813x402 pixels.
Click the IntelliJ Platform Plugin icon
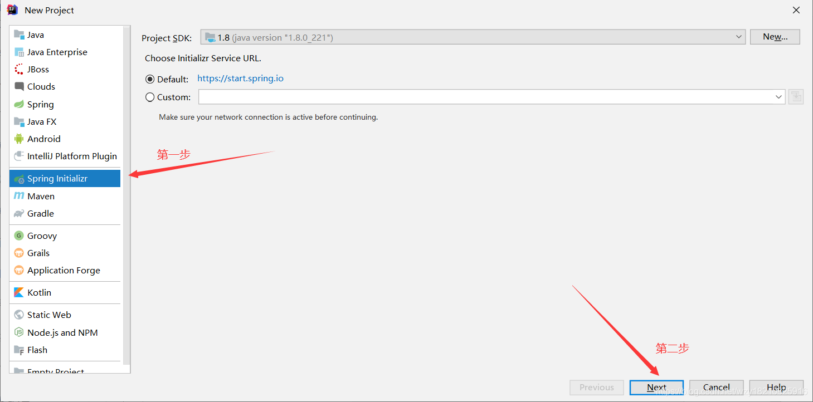pos(19,156)
